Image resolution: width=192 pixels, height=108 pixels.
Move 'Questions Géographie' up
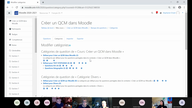[76, 68]
